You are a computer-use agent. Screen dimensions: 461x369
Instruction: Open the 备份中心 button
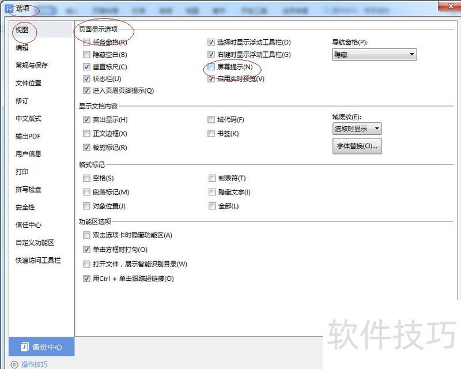[x=41, y=347]
